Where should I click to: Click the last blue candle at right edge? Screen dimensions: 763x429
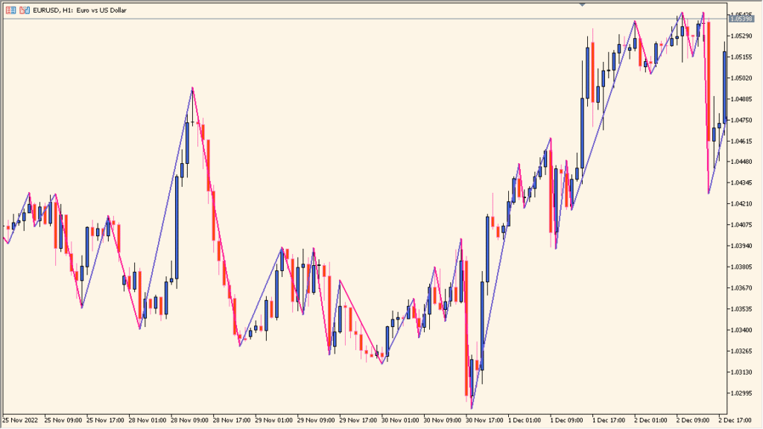724,86
